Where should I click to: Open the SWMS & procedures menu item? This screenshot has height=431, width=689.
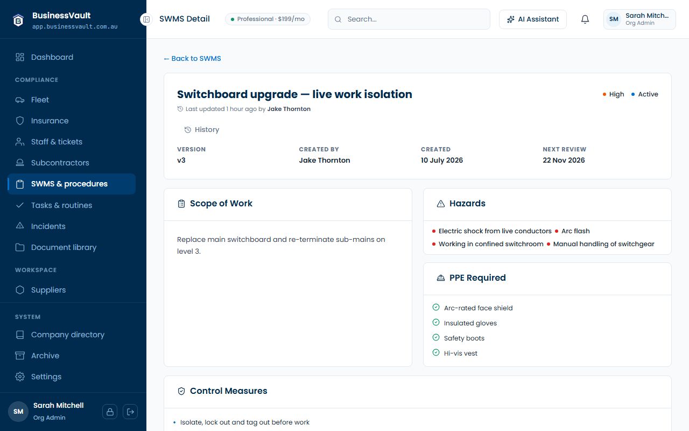(72, 184)
